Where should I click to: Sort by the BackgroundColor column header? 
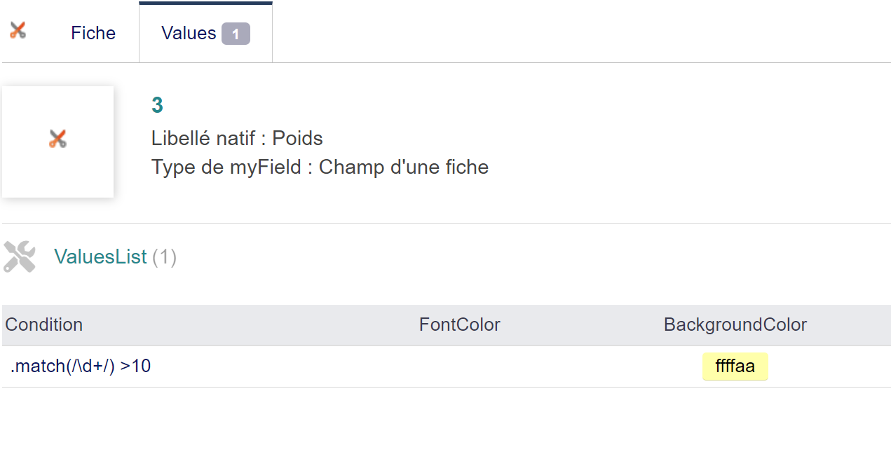[735, 324]
